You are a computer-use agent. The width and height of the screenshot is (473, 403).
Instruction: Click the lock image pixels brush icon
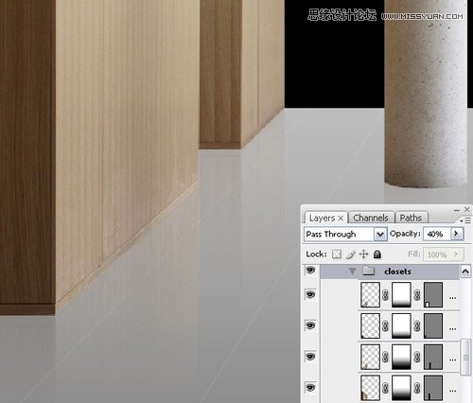tap(350, 254)
